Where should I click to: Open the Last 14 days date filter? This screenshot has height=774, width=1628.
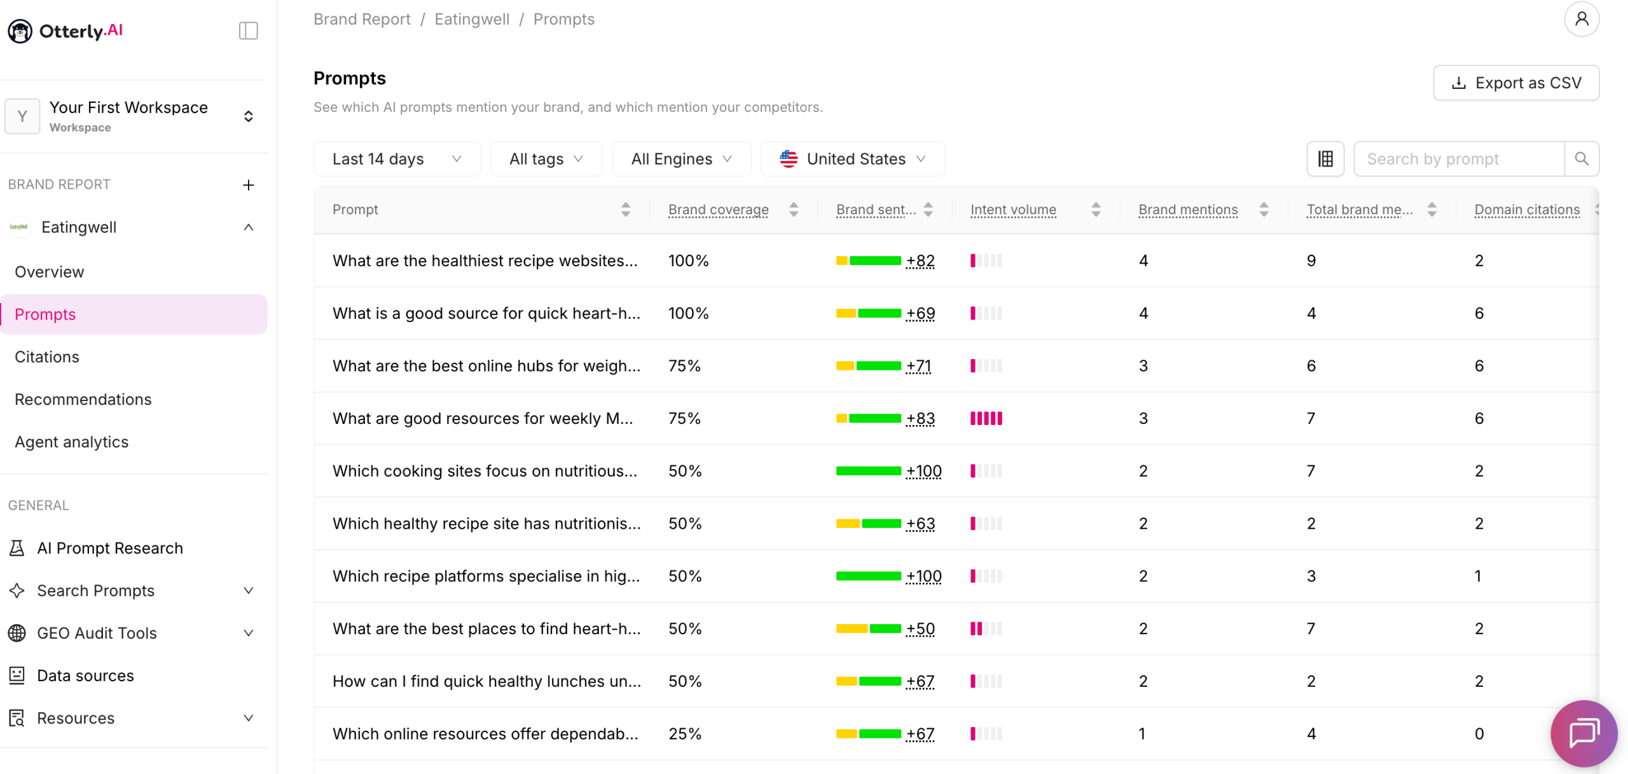click(397, 158)
